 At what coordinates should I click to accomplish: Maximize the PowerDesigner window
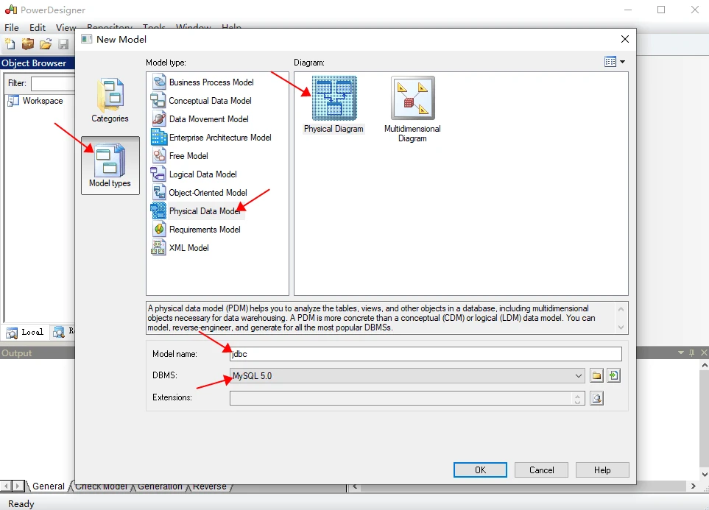pos(661,10)
